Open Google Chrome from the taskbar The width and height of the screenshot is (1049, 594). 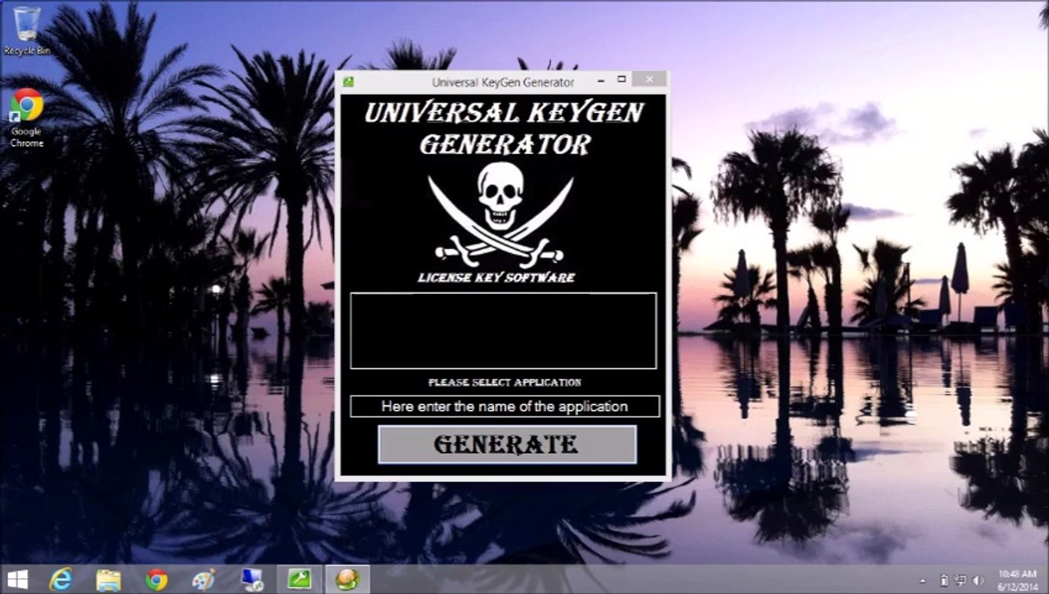tap(156, 579)
